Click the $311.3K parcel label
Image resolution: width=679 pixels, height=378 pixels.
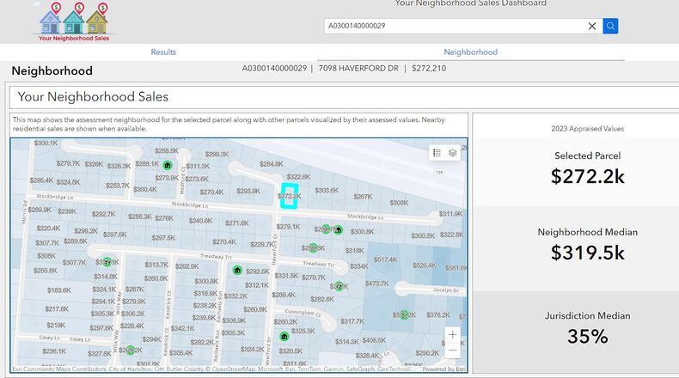pyautogui.click(x=198, y=167)
